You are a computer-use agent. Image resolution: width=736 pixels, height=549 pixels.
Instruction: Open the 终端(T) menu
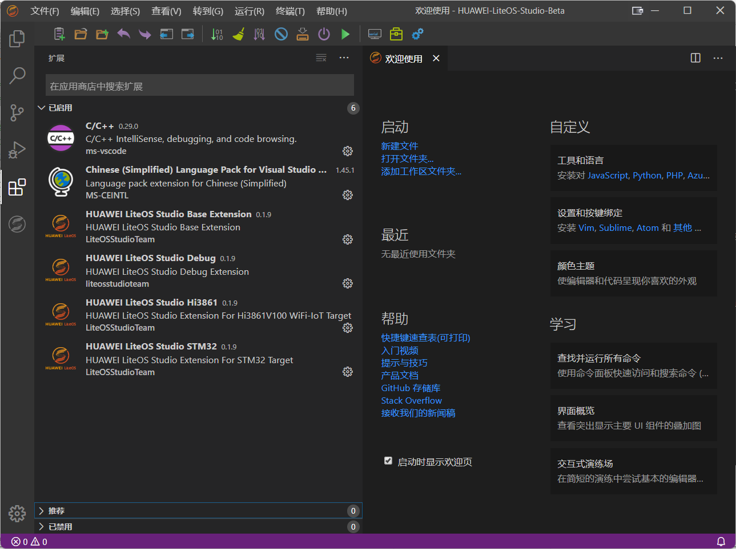(290, 11)
